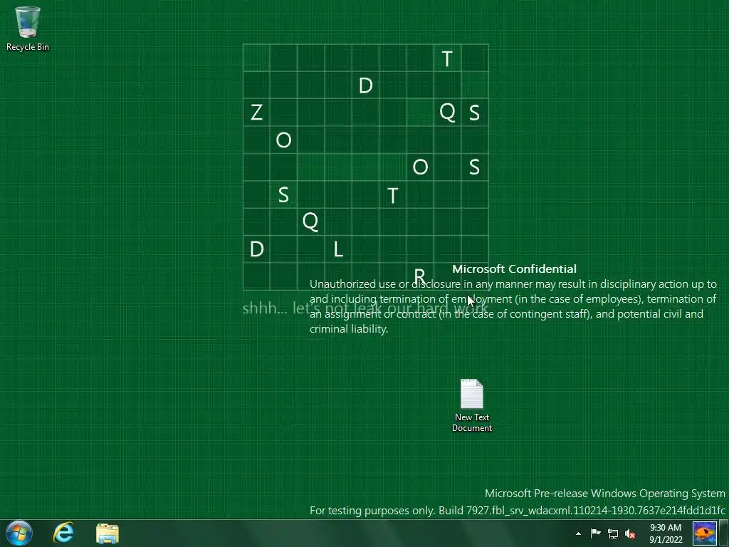
Task: Click the network status tray icon
Action: coord(613,533)
